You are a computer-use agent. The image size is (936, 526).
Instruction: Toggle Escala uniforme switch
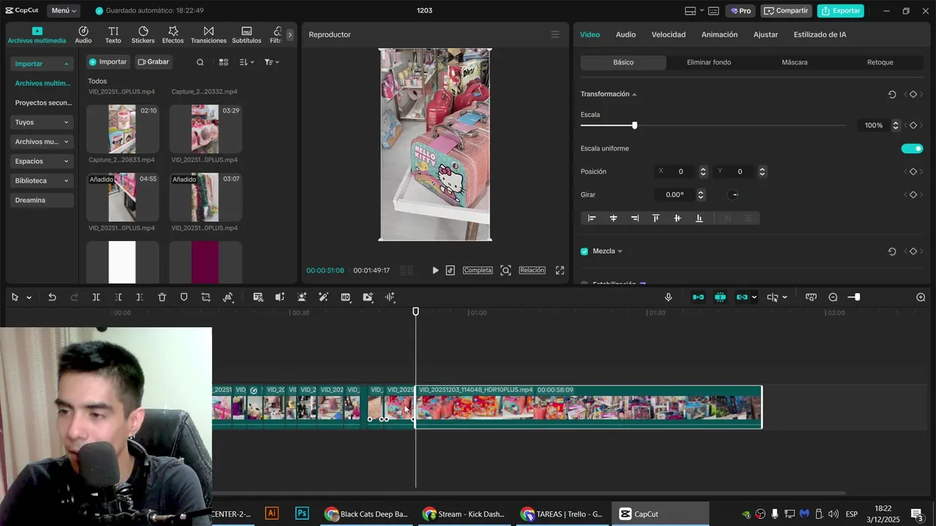coord(912,148)
